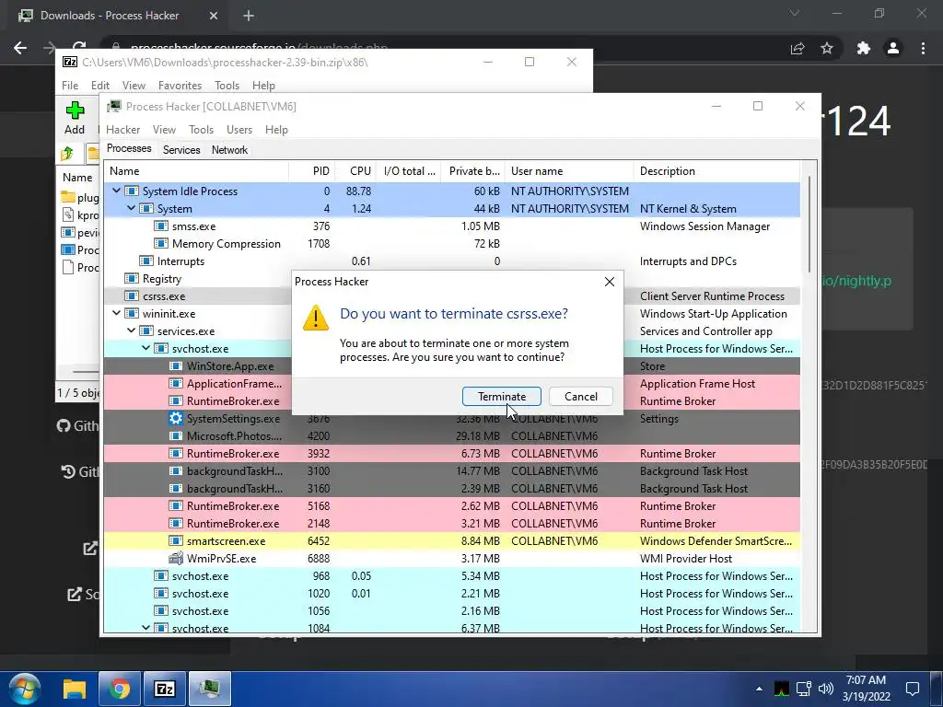Viewport: 943px width, 707px height.
Task: Open the File menu in 7-Zip
Action: coord(70,86)
